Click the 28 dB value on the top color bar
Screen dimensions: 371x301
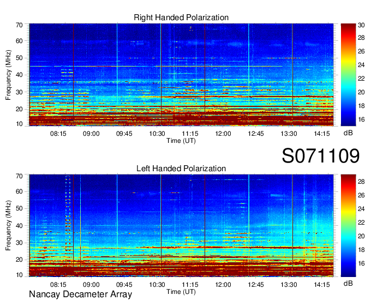pyautogui.click(x=361, y=38)
